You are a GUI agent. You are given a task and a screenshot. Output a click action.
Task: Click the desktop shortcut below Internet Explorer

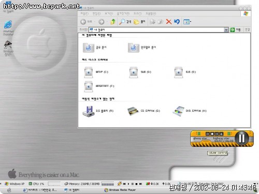point(8,48)
